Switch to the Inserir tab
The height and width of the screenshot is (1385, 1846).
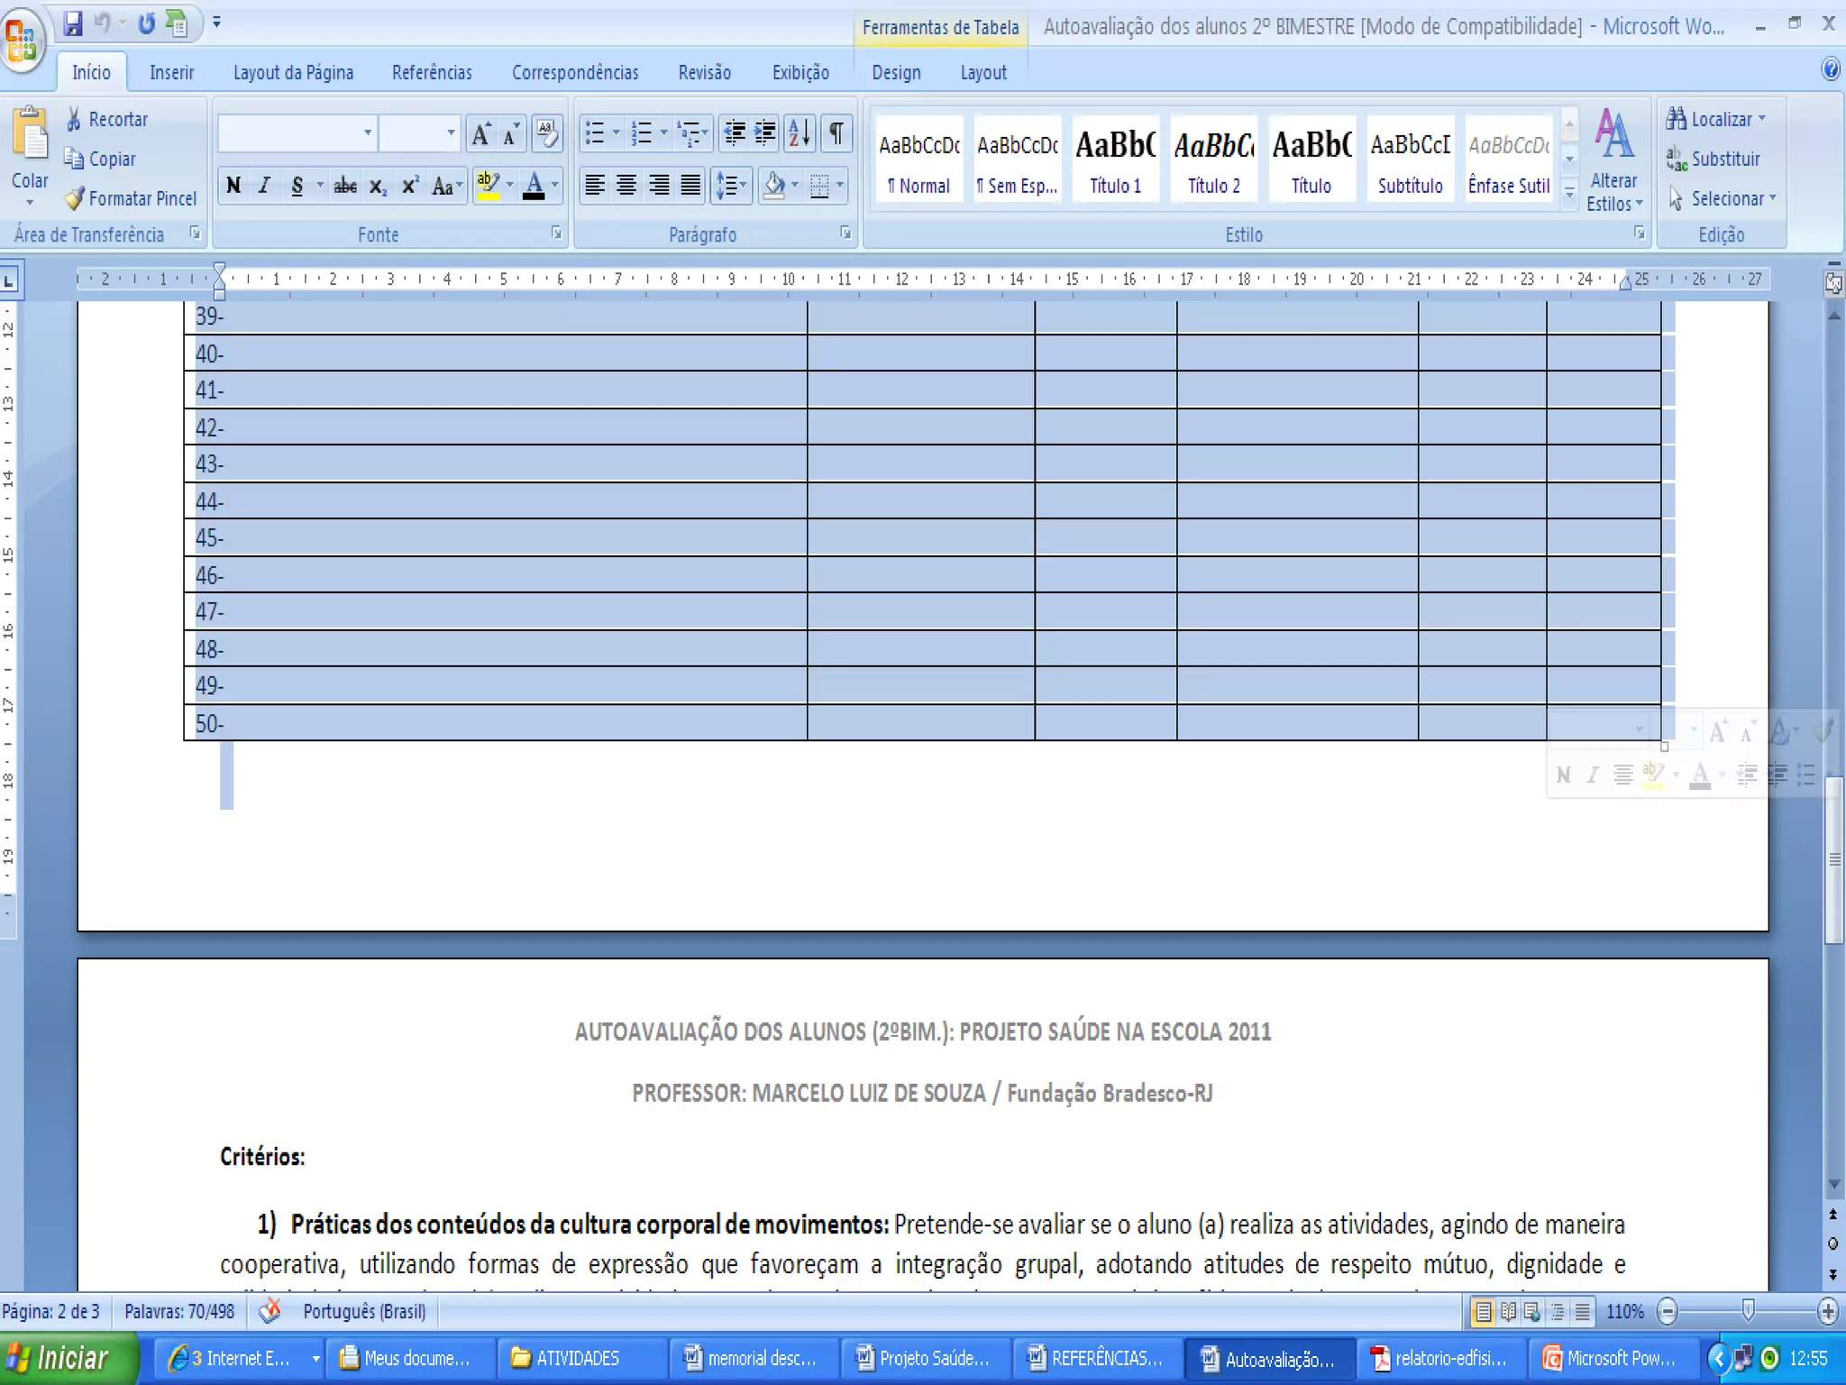(171, 73)
